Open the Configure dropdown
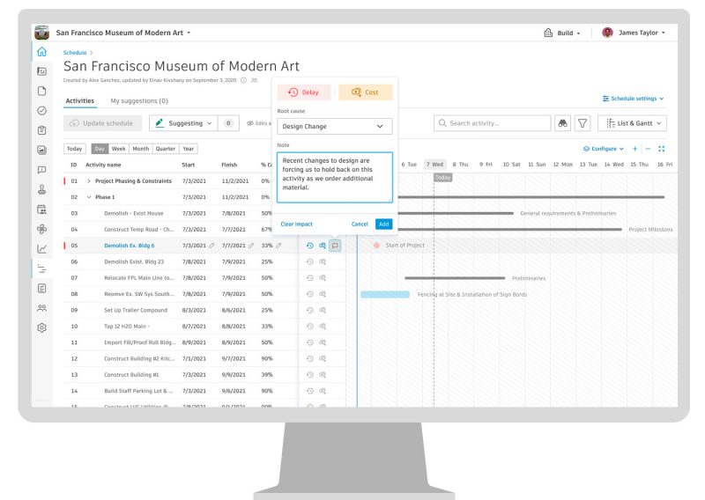Viewport: 705px width, 500px height. point(604,149)
